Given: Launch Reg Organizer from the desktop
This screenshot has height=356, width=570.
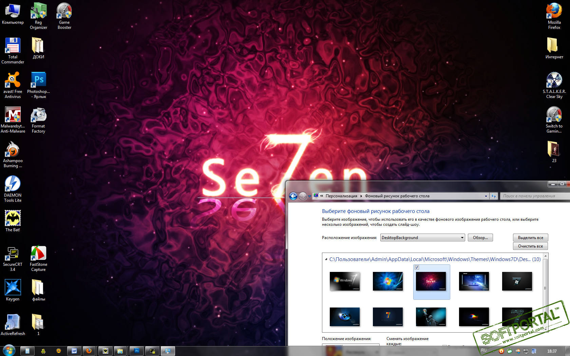Looking at the screenshot, I should tap(38, 16).
